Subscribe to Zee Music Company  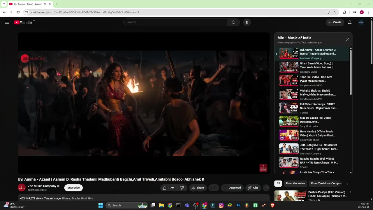73,188
